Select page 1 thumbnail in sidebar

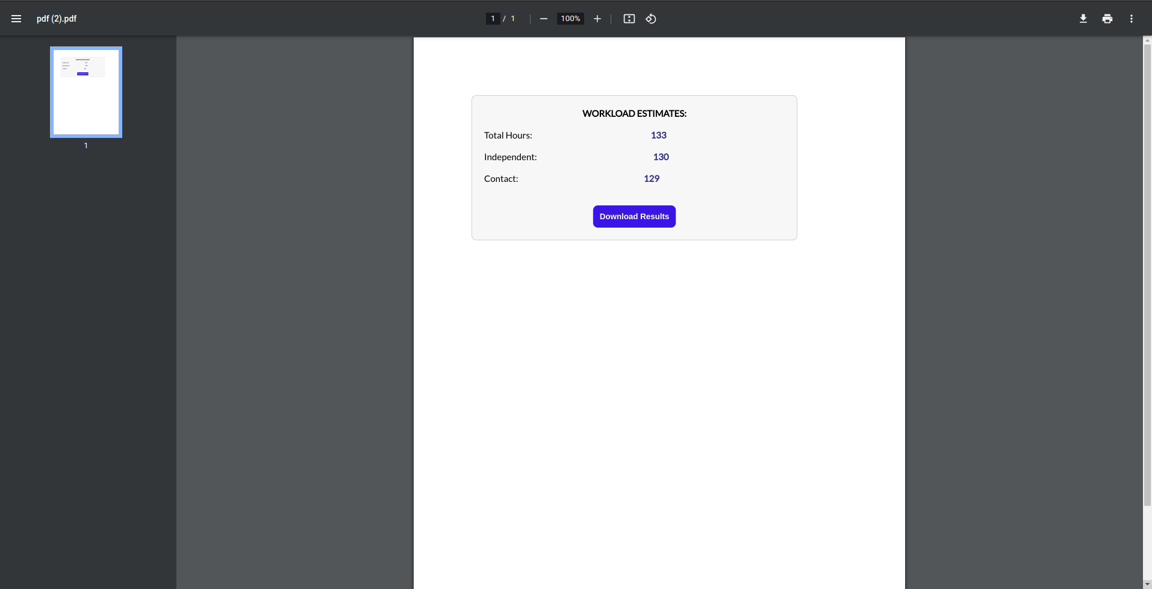point(86,92)
